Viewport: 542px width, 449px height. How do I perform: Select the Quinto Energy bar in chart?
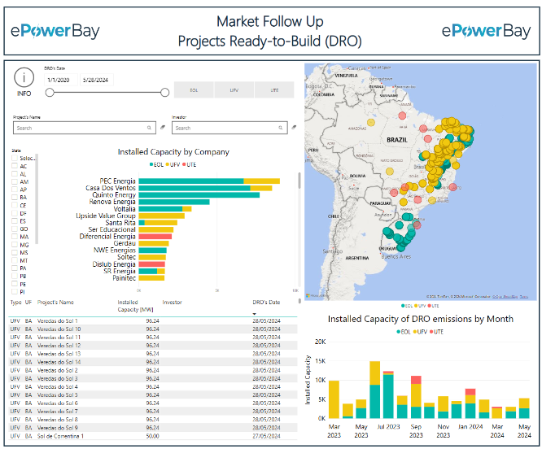199,194
